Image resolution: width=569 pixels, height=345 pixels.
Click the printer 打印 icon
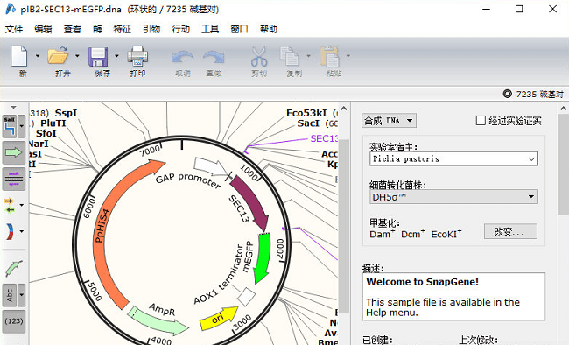coord(137,56)
